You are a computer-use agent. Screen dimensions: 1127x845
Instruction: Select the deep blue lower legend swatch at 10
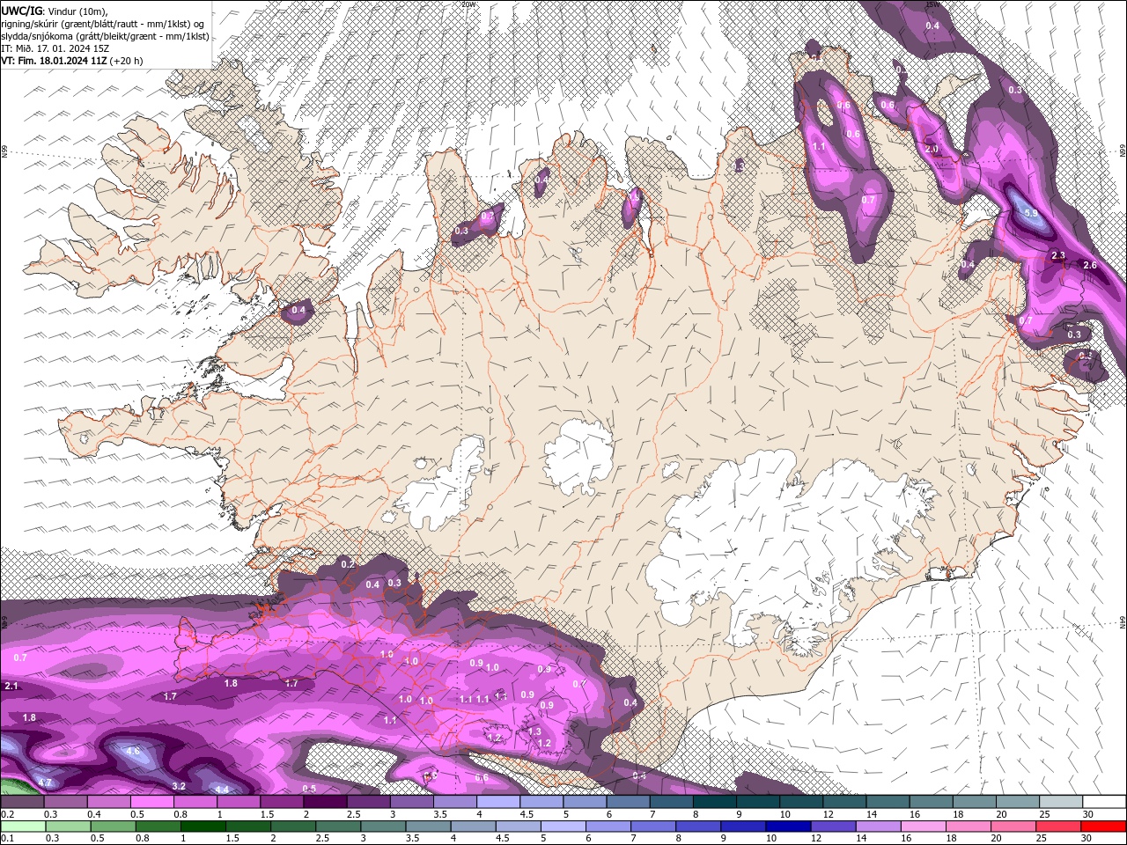pyautogui.click(x=789, y=827)
